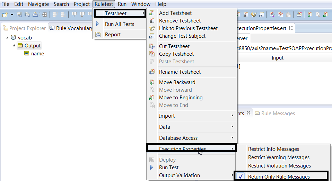Switch to Rule Messages tab
The width and height of the screenshot is (332, 181).
point(274,113)
